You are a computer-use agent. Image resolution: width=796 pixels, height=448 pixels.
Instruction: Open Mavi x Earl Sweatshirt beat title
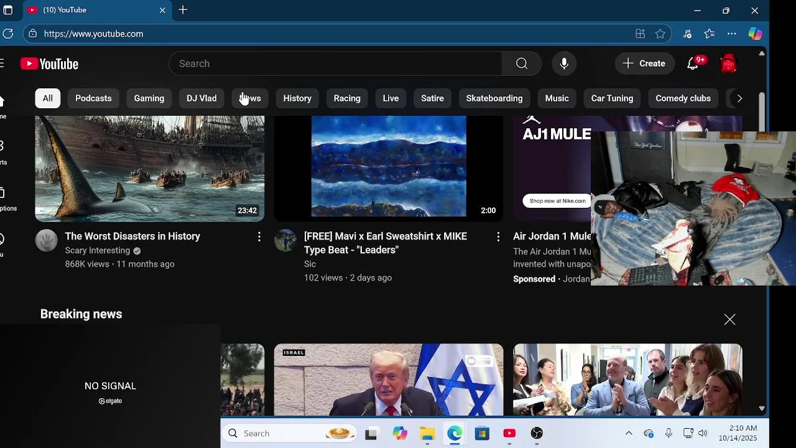386,243
